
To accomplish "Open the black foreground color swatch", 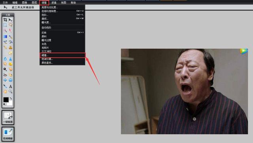I will (x=6, y=100).
